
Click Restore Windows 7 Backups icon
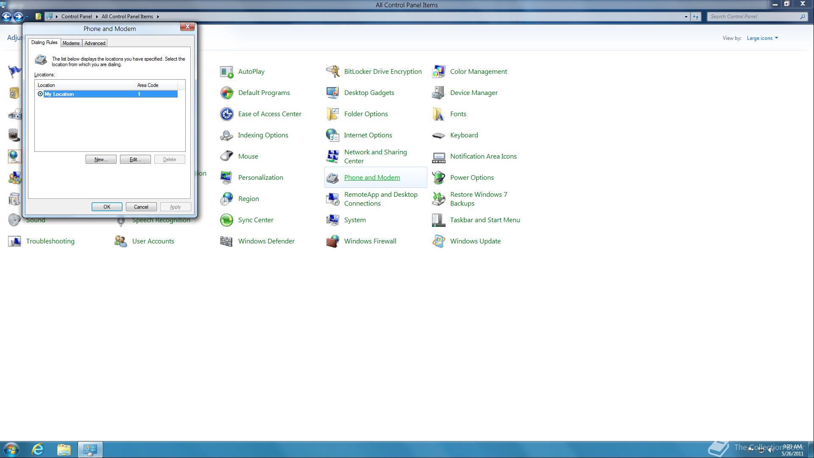click(438, 199)
